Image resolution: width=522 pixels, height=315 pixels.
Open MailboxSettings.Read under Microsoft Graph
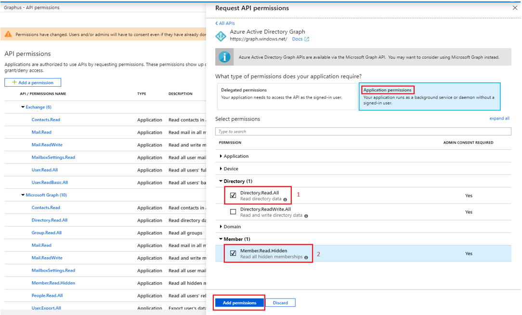53,270
